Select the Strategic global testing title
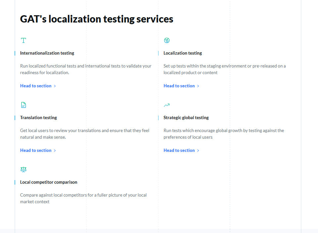Image resolution: width=318 pixels, height=233 pixels. click(x=186, y=117)
